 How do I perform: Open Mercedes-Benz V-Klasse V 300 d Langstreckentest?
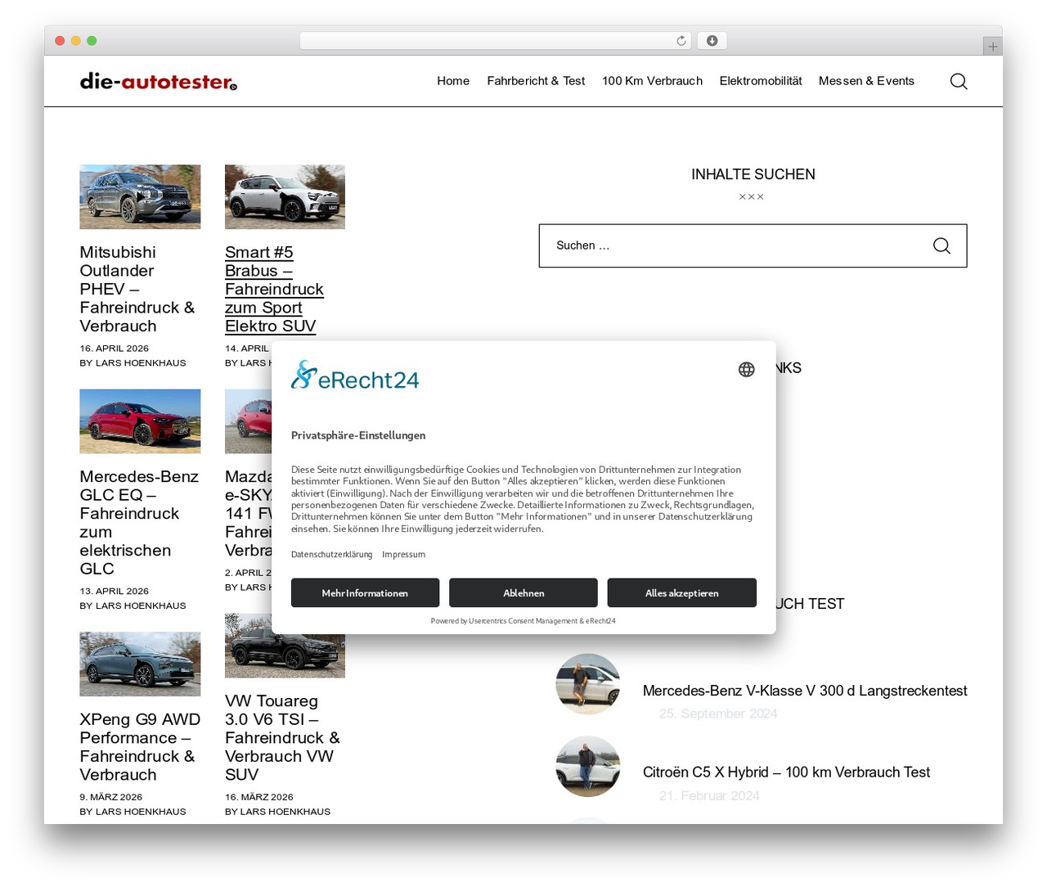tap(805, 691)
